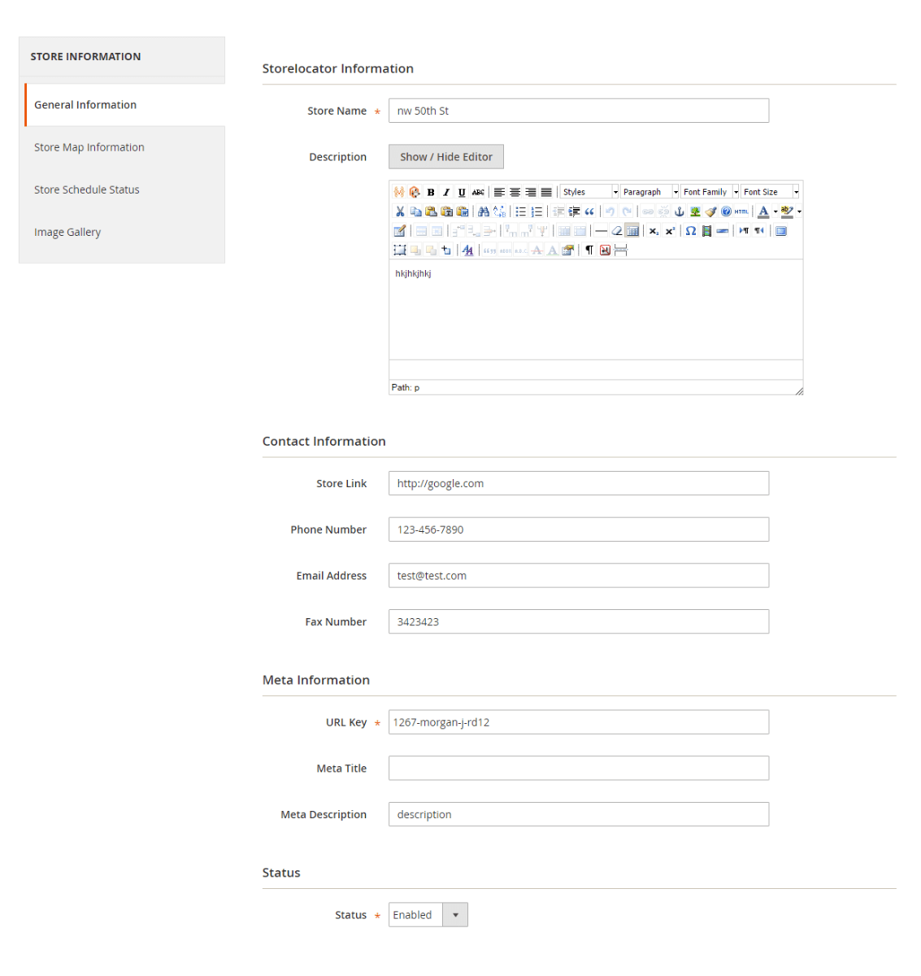Open the Status Enabled dropdown
Screen dimensions: 921x976
coord(428,915)
